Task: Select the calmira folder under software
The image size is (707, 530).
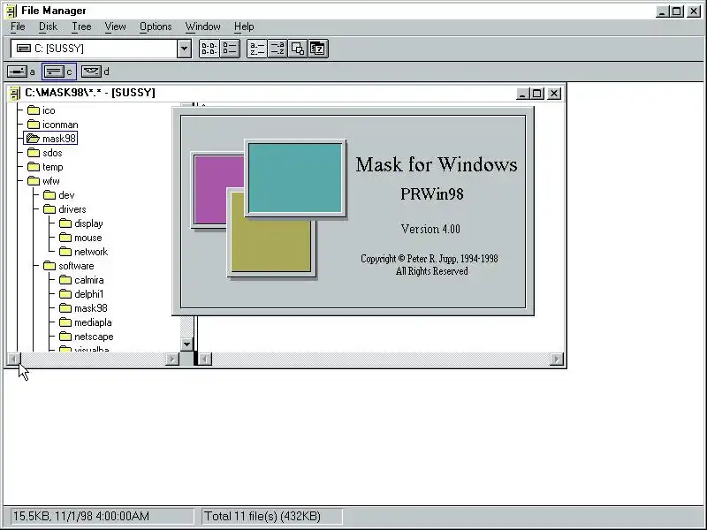Action: [x=81, y=280]
